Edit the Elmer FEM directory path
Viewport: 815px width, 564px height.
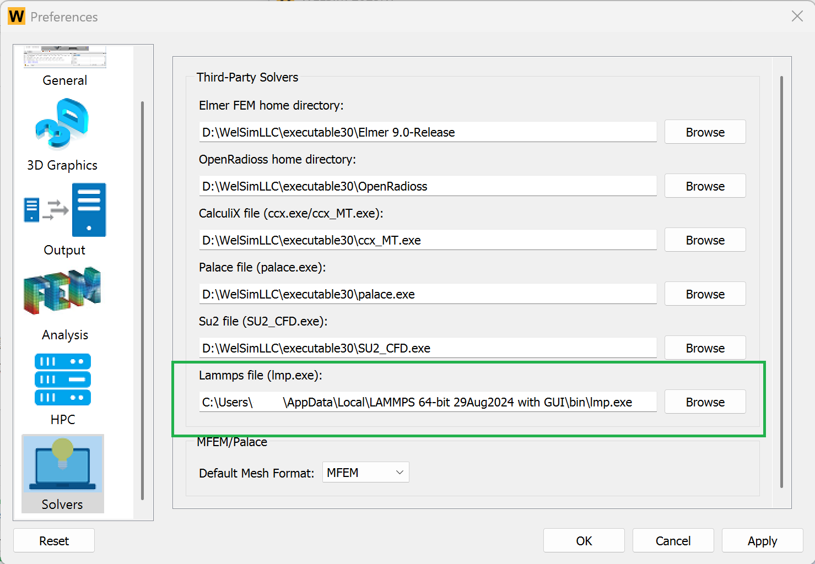point(428,132)
